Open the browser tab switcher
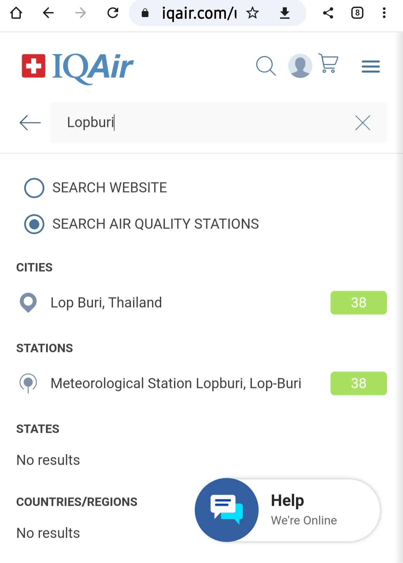This screenshot has height=563, width=403. coord(357,13)
